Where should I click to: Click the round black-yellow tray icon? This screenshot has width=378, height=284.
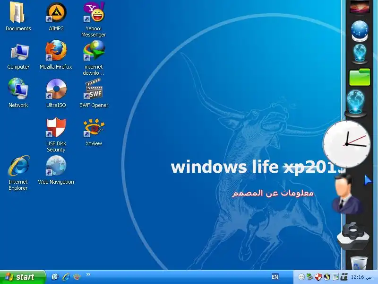coord(327,277)
